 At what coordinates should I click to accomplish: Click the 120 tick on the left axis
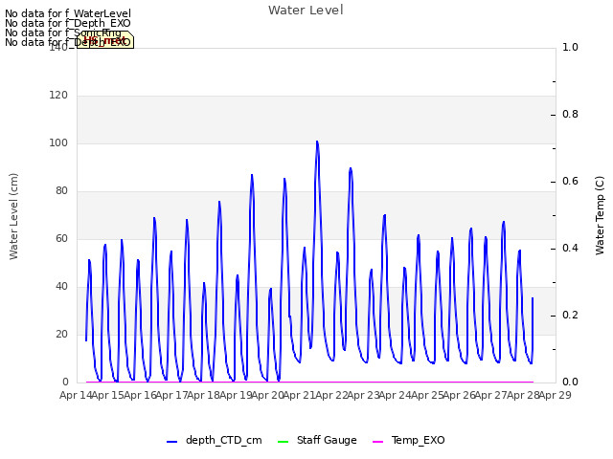point(58,95)
